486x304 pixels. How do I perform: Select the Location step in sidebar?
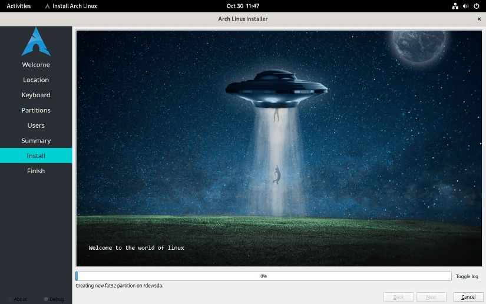pyautogui.click(x=36, y=80)
